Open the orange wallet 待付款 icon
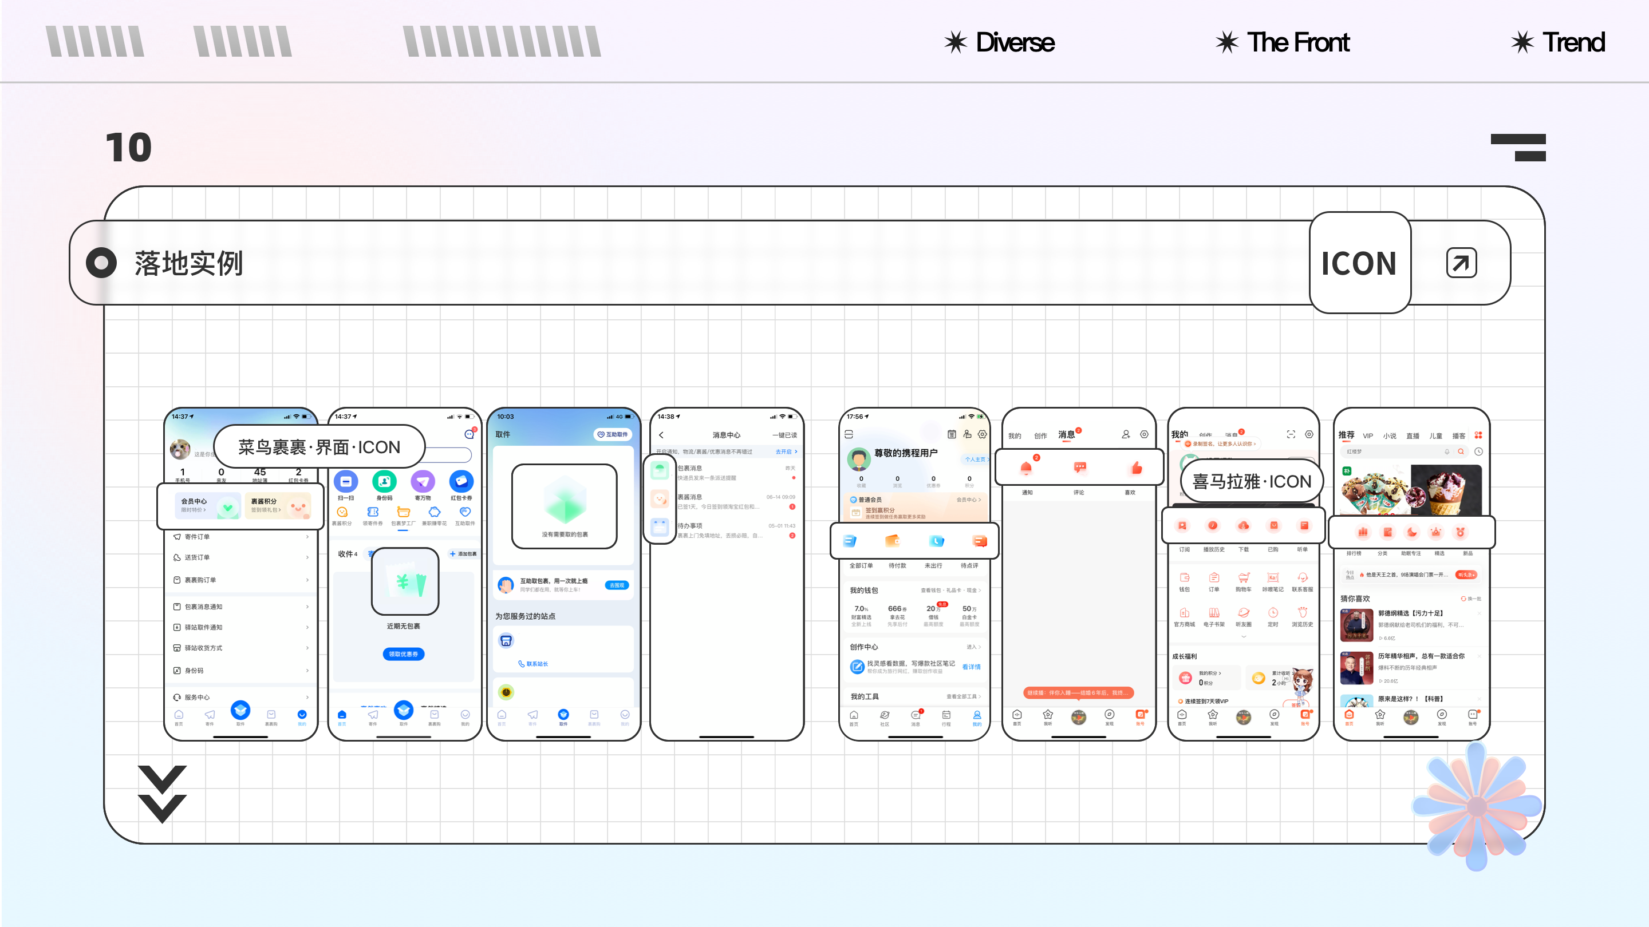 click(x=893, y=541)
